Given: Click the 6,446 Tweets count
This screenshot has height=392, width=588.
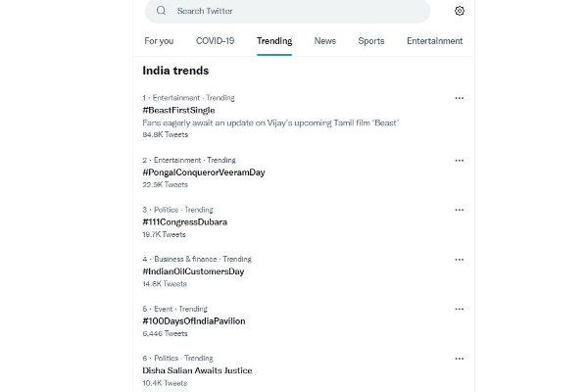Looking at the screenshot, I should tap(165, 333).
